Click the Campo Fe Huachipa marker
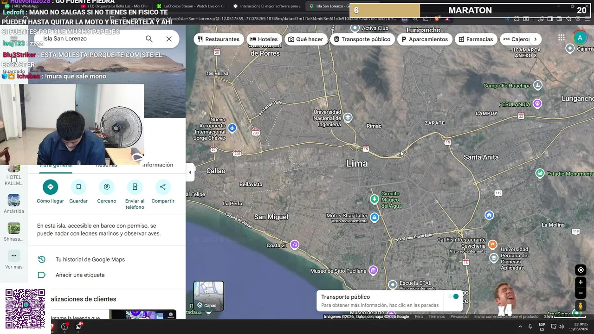 (538, 85)
